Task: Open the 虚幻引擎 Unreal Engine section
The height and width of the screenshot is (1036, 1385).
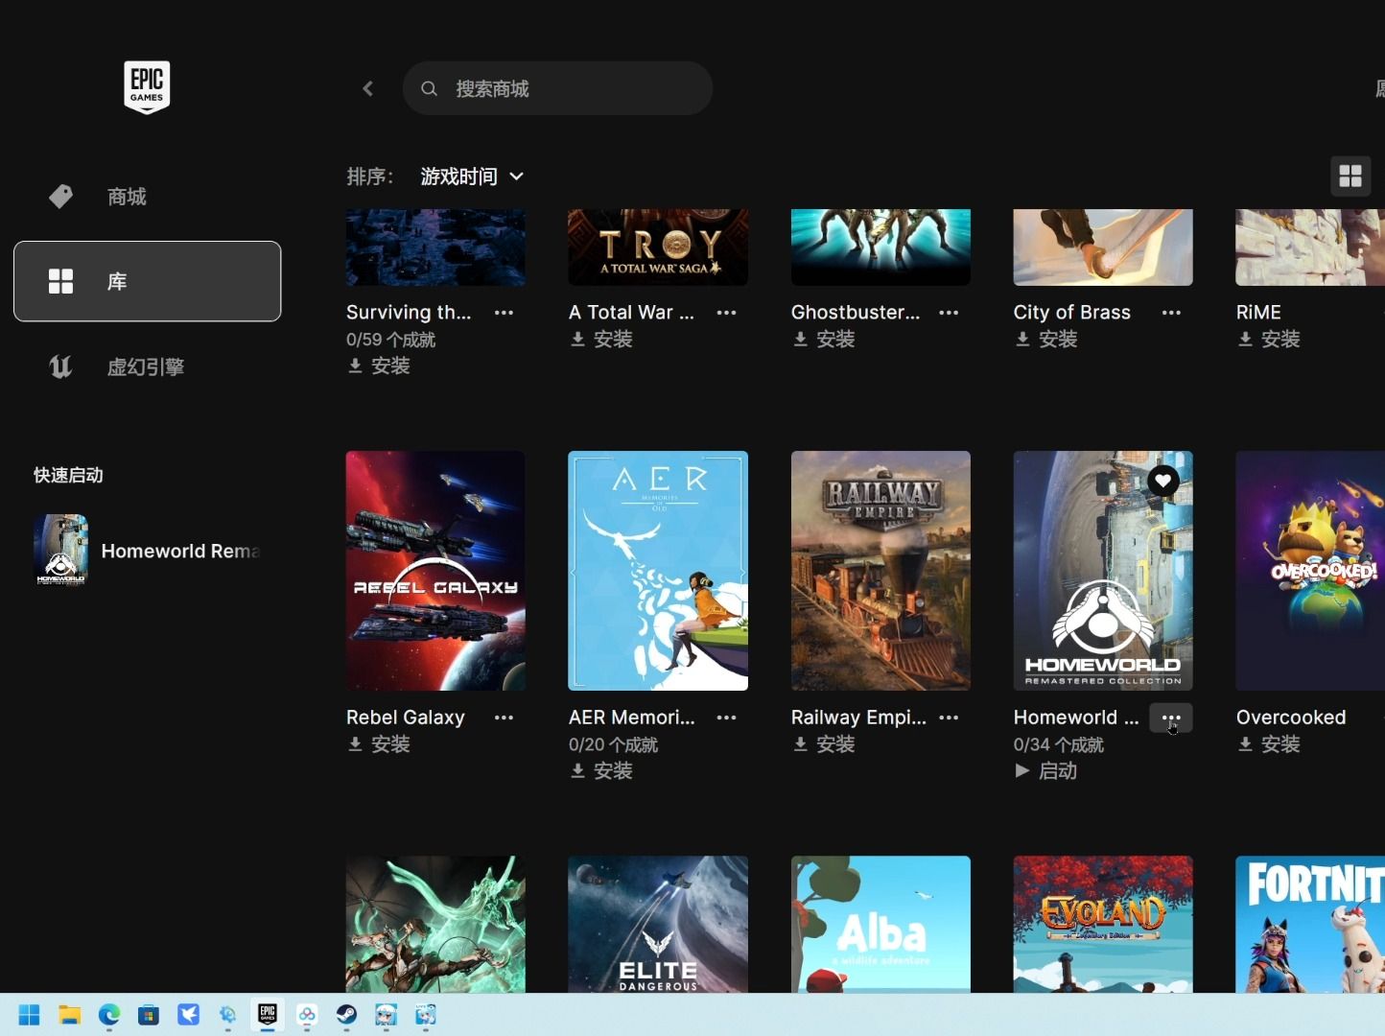Action: [x=147, y=366]
